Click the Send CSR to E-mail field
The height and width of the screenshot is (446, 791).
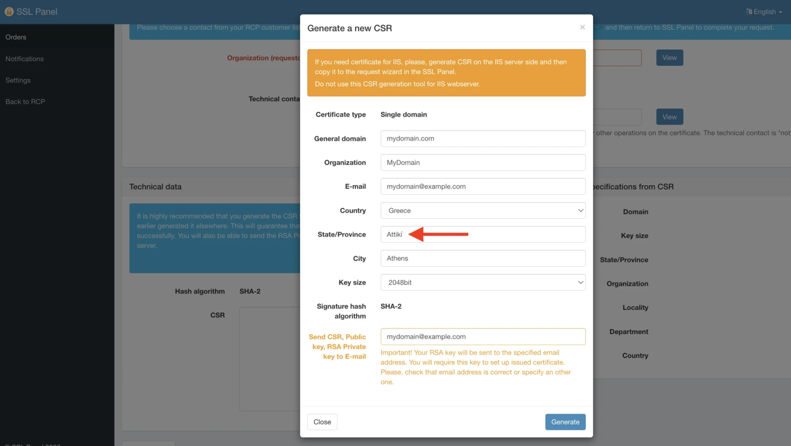[x=483, y=336]
